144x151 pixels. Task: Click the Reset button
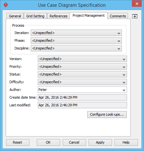pyautogui.click(x=18, y=143)
